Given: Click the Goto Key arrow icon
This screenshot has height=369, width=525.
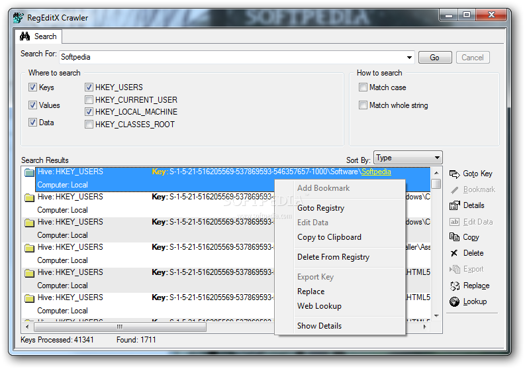Looking at the screenshot, I should click(x=454, y=174).
